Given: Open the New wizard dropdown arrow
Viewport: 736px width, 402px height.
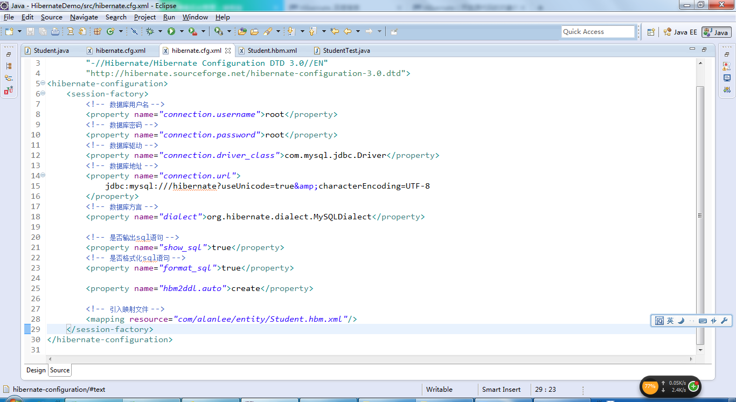Looking at the screenshot, I should tap(19, 32).
